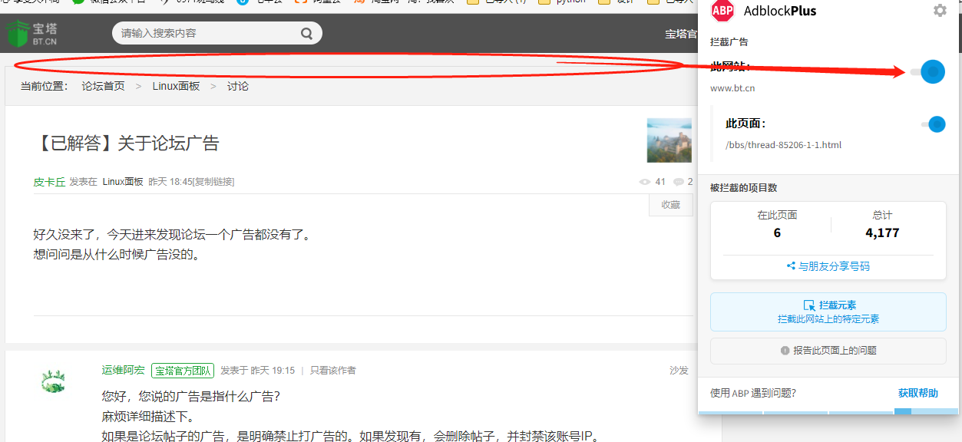This screenshot has width=962, height=442.
Task: Select the post title 【已解答】关于论坛广告
Action: pyautogui.click(x=127, y=143)
